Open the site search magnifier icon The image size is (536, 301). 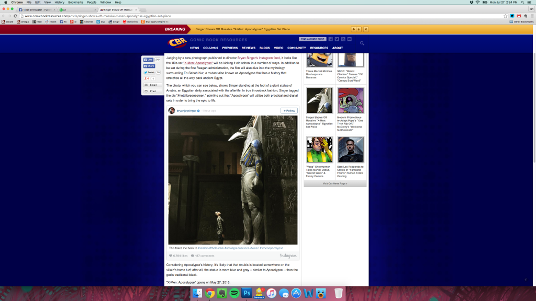(362, 43)
